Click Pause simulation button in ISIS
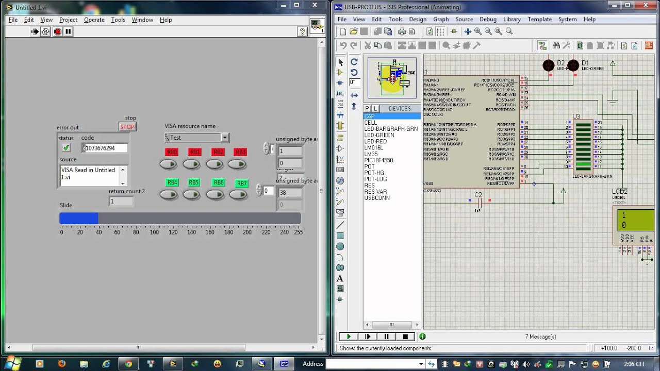Screen dimensions: 660x371 [x=386, y=336]
